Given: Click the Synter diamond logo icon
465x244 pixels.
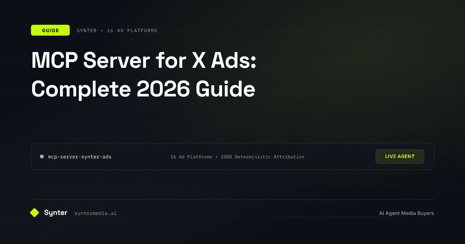Looking at the screenshot, I should (x=34, y=213).
